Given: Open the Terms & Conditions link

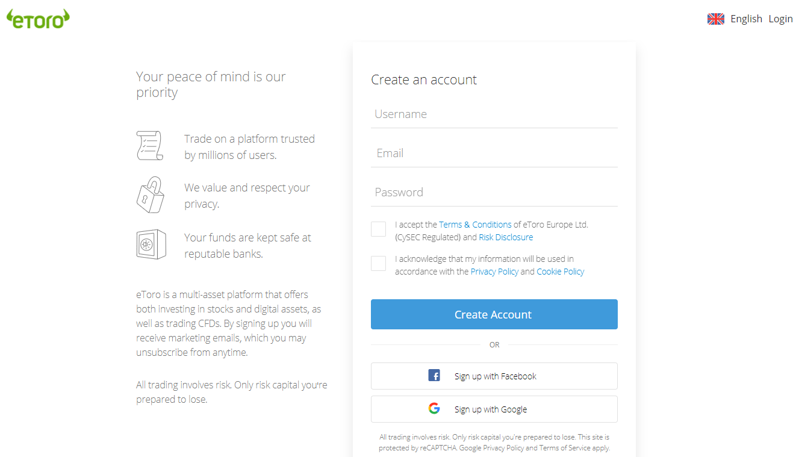Looking at the screenshot, I should point(475,225).
